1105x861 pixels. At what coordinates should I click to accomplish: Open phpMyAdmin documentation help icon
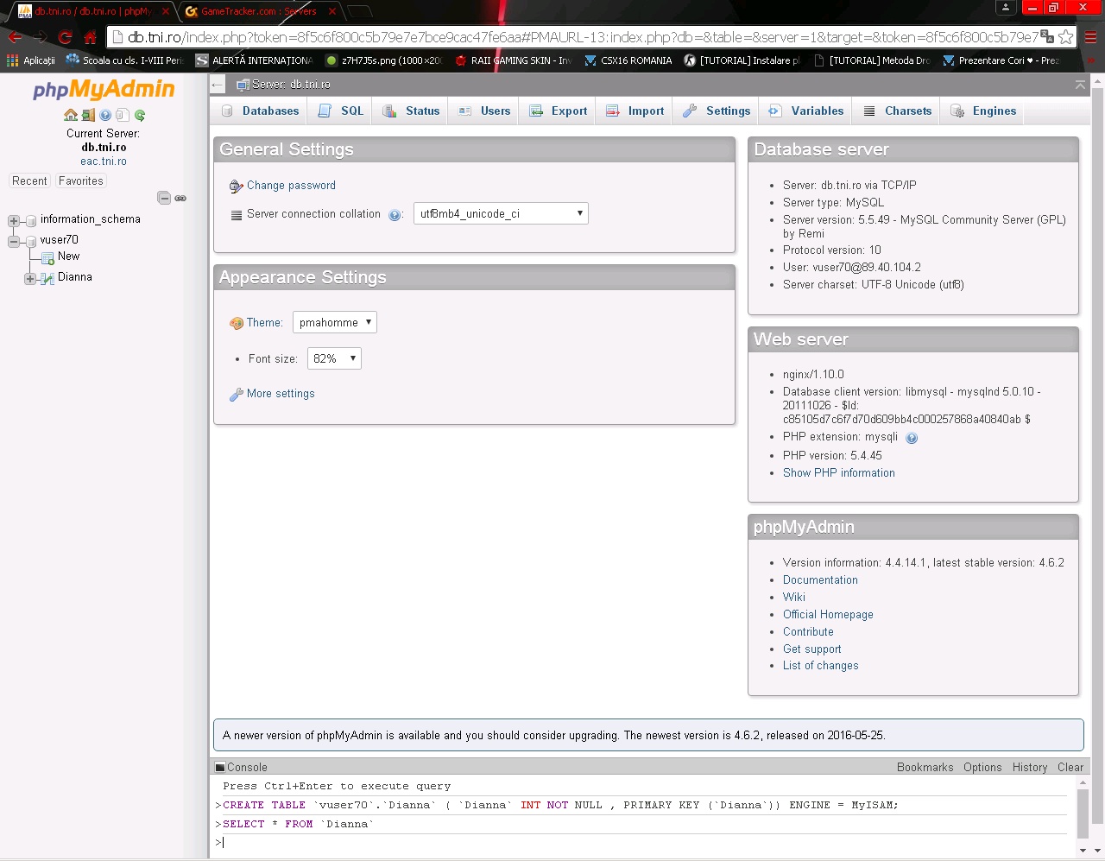pyautogui.click(x=105, y=115)
